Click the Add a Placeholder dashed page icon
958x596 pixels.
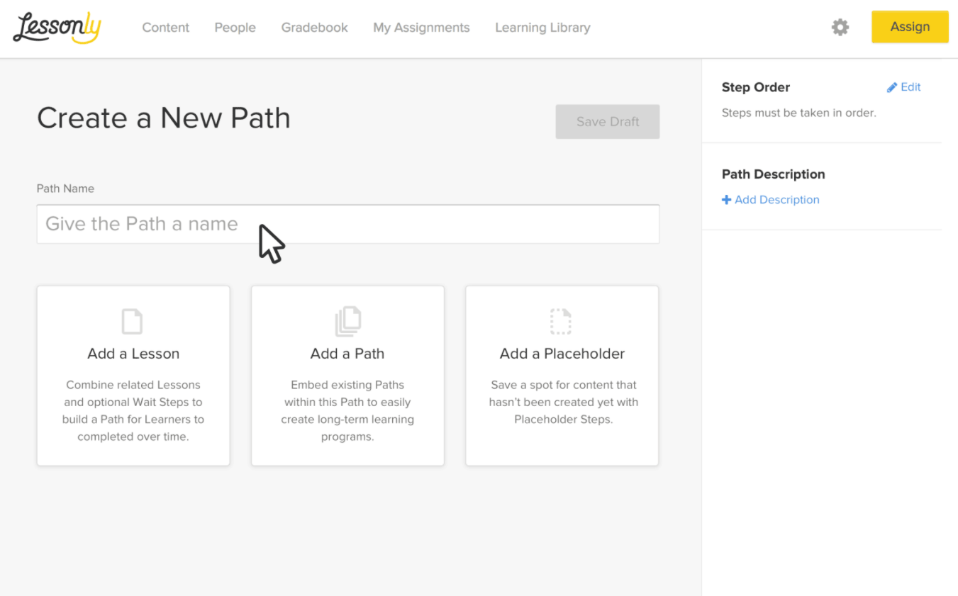pos(561,321)
